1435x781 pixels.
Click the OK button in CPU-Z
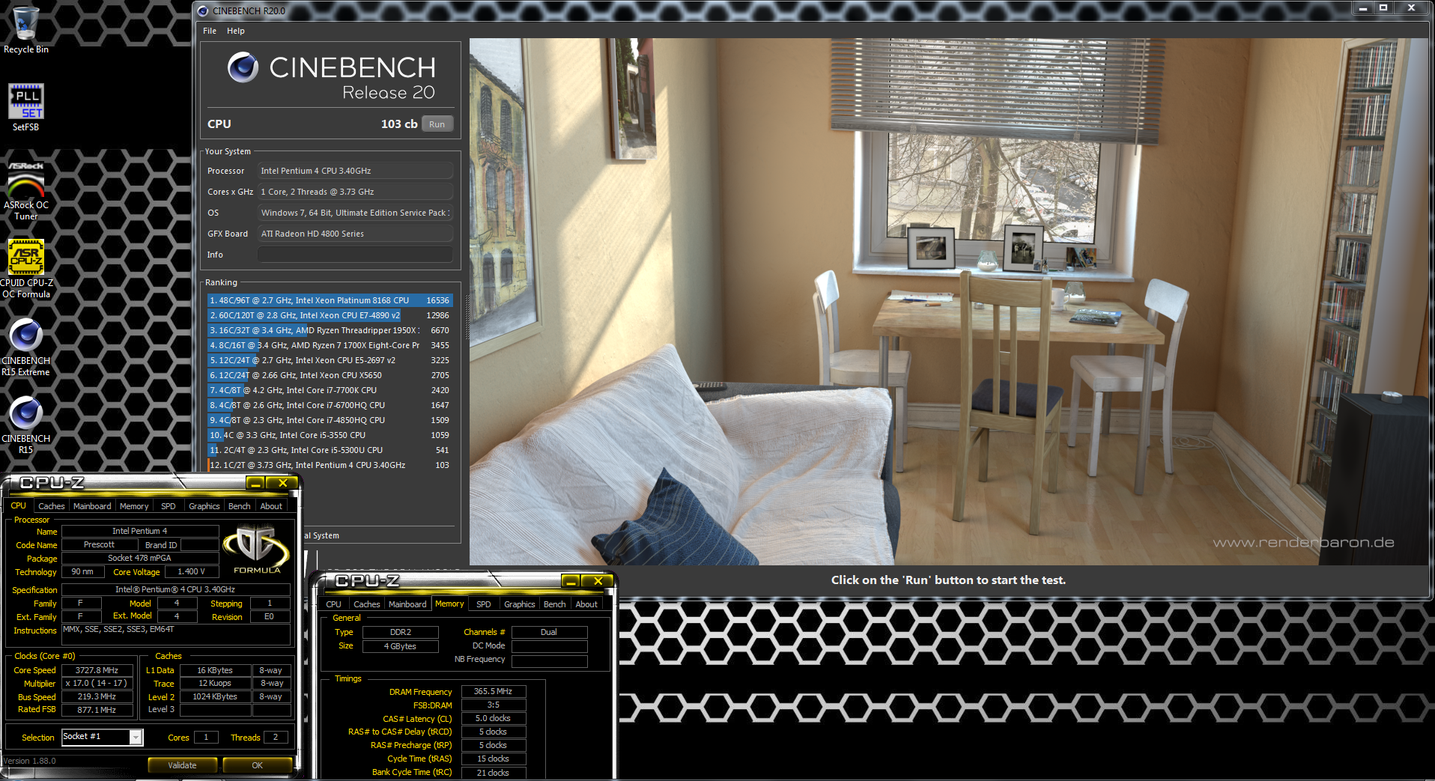click(257, 765)
